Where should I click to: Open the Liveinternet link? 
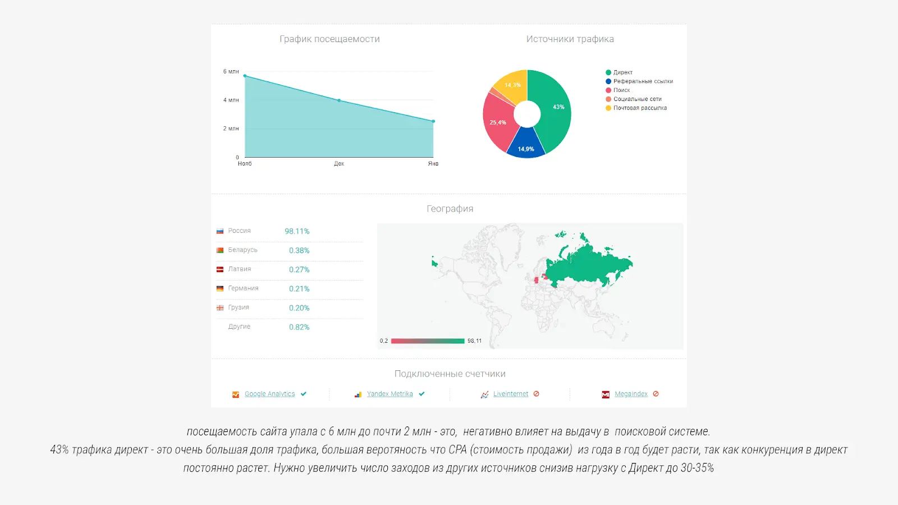coord(511,394)
